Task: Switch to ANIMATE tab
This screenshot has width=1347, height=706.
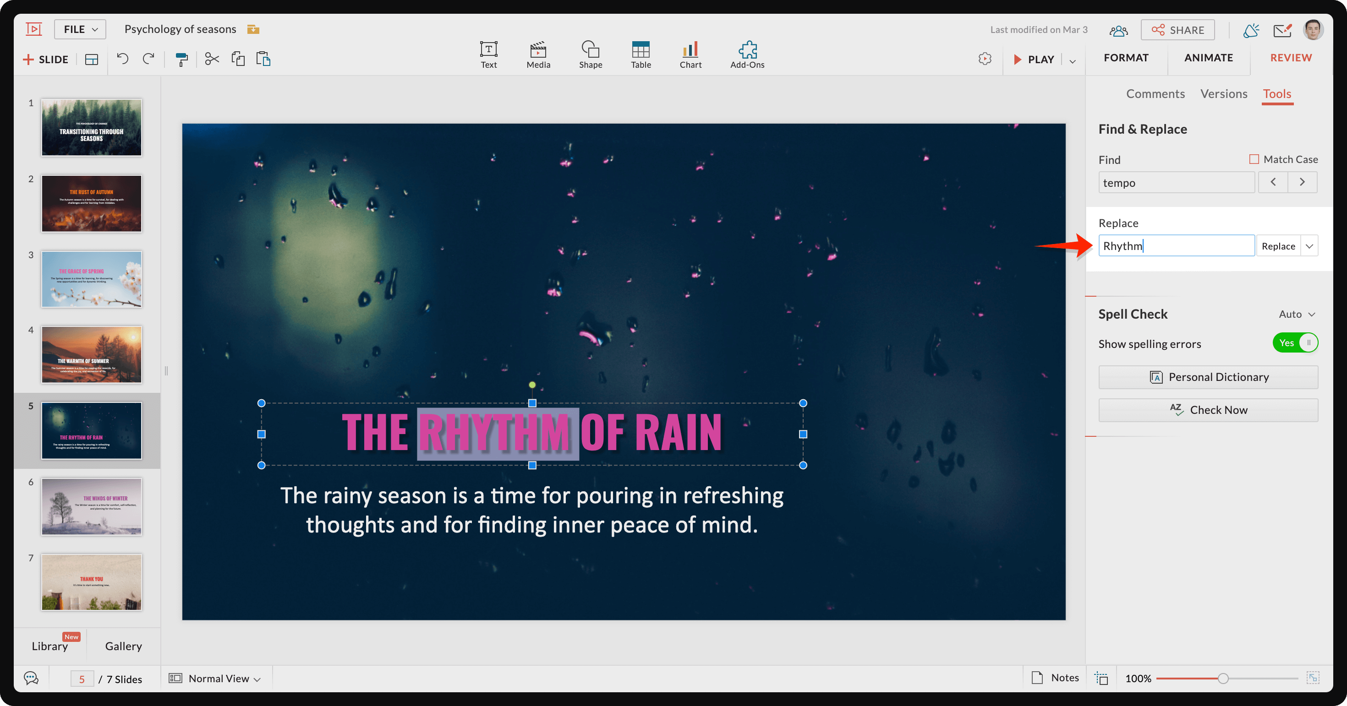Action: (x=1209, y=57)
